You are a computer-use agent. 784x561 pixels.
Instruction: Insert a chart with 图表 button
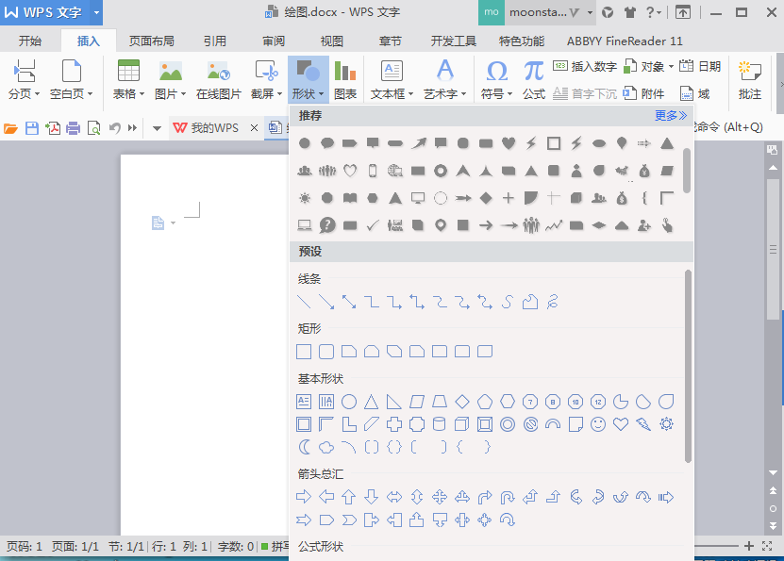pos(345,79)
